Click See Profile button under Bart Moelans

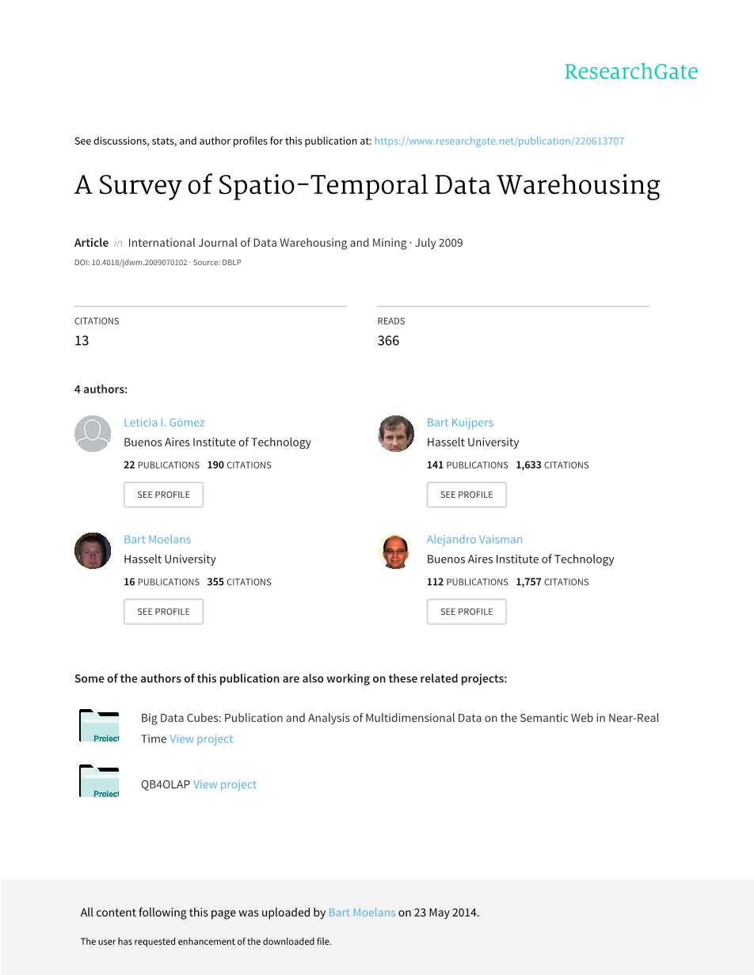point(163,612)
